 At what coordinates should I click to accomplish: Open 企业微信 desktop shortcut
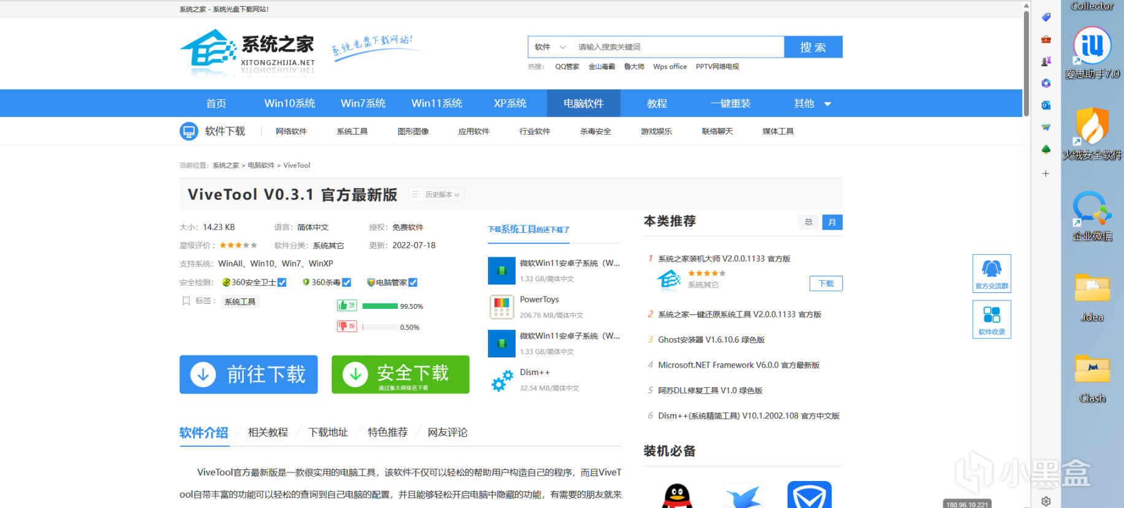1092,216
